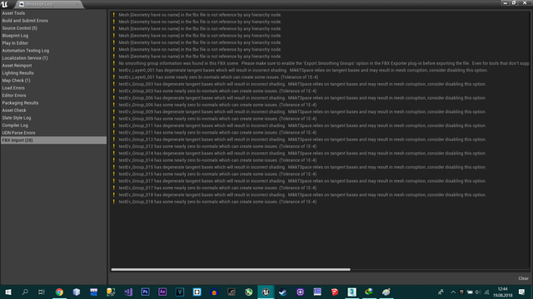Open After Effects from the taskbar
The image size is (533, 299).
162,292
